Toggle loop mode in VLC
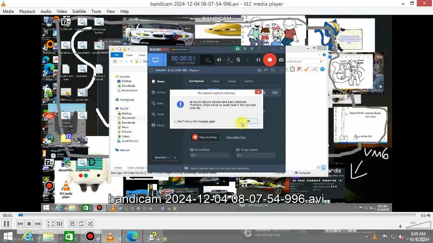 [81, 223]
